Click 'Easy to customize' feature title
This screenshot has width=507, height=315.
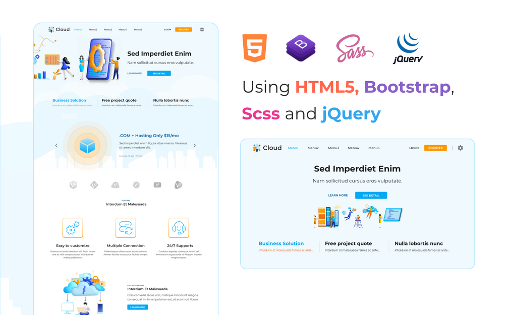point(73,245)
